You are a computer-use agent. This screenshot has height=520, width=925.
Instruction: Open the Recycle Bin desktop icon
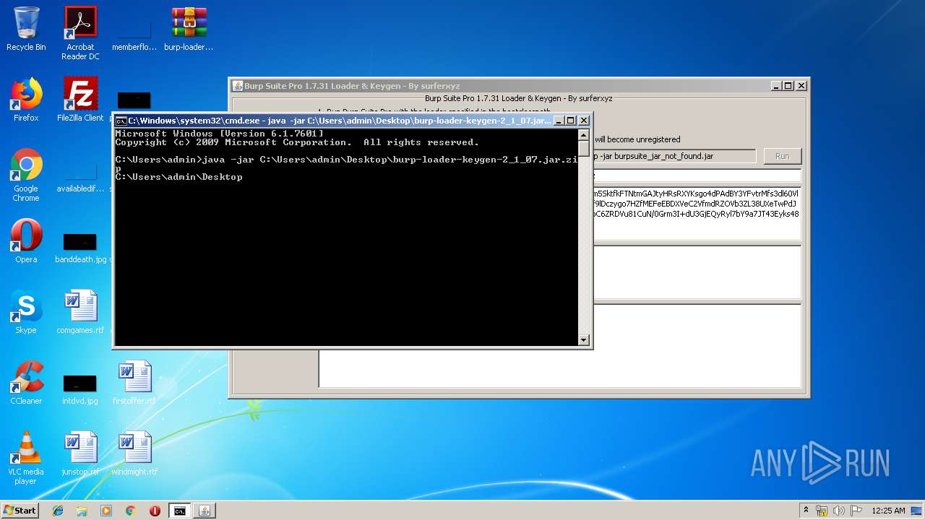[x=26, y=29]
